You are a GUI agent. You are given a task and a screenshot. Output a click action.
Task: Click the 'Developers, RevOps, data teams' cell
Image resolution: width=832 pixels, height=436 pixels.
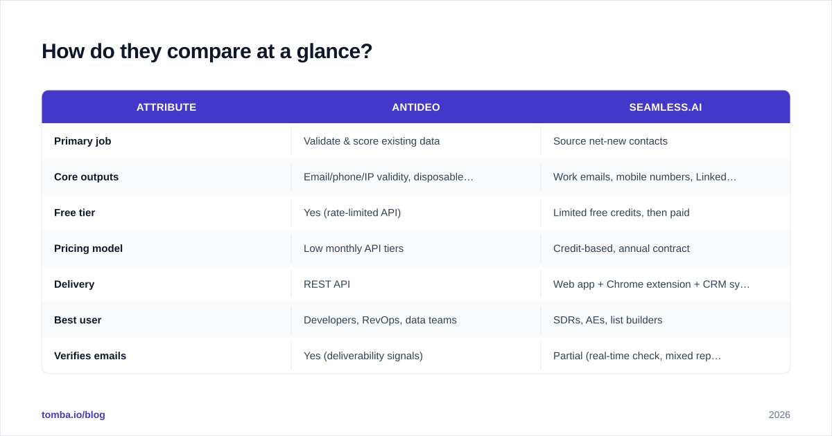coord(380,320)
